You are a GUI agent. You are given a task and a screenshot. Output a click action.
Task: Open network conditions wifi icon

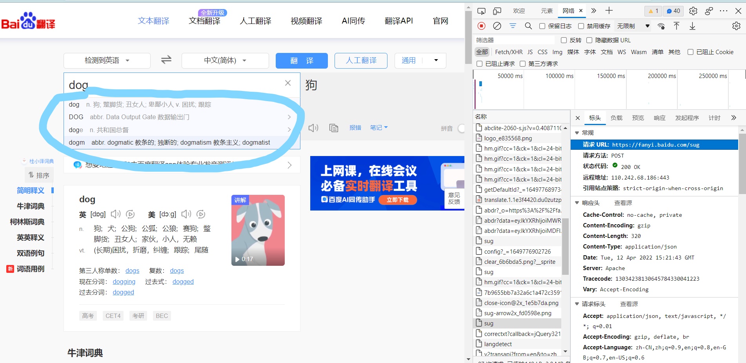pos(661,26)
